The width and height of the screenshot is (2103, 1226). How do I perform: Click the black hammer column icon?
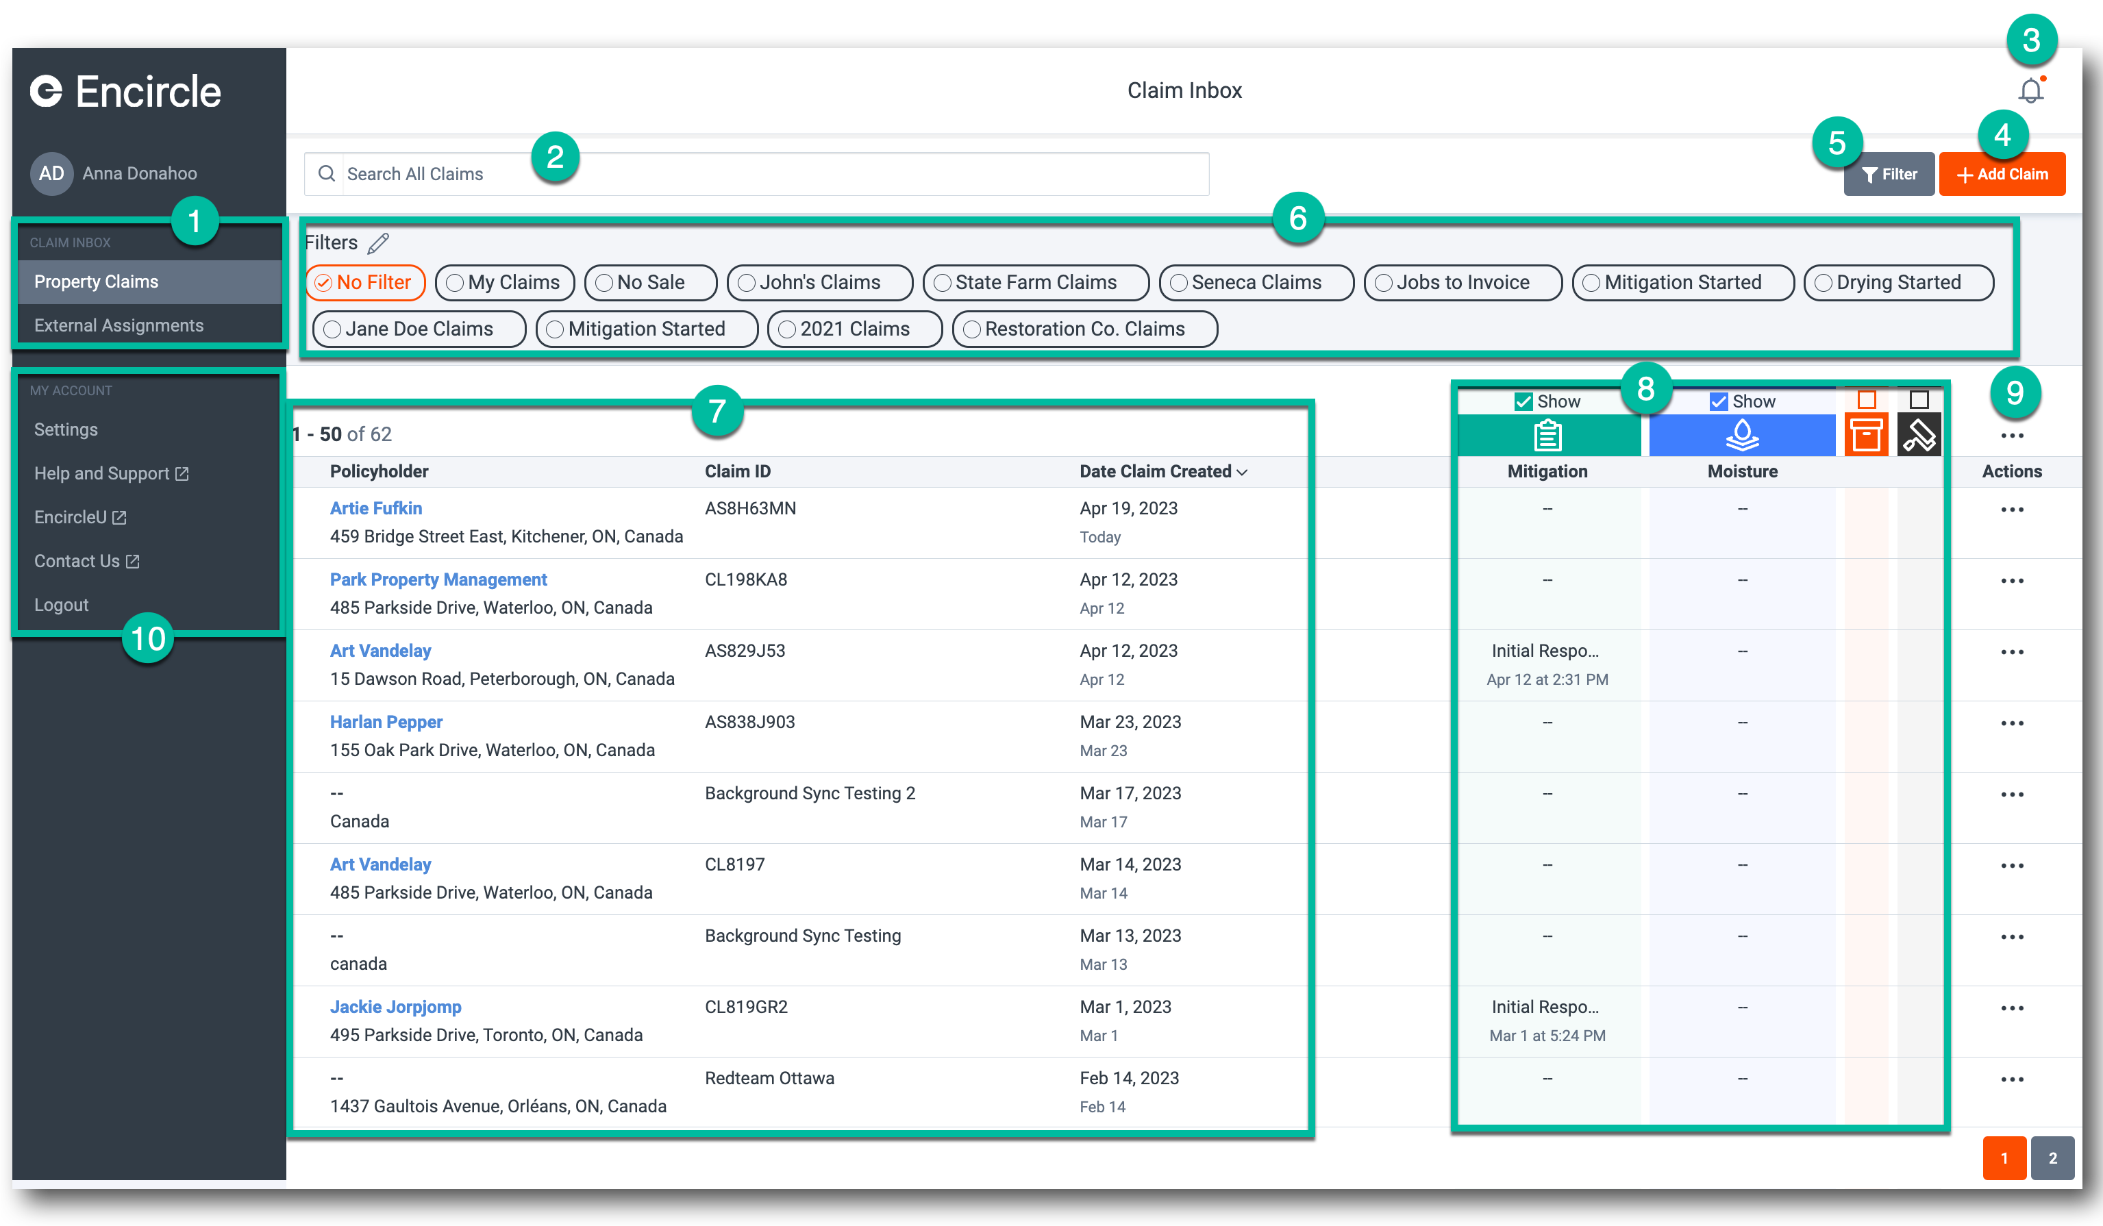(x=1919, y=435)
